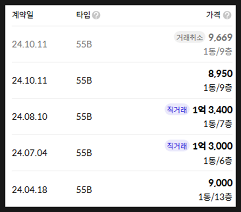The width and height of the screenshot is (241, 212).
Task: Open the 1억 3,000 transaction price
Action: [212, 146]
